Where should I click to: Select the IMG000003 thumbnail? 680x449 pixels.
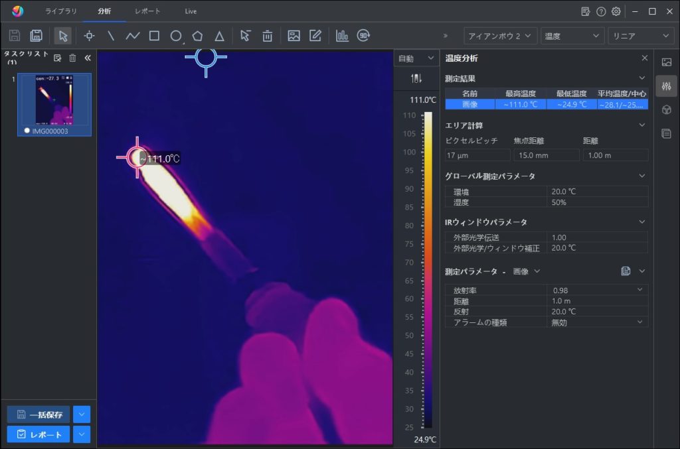tap(54, 100)
